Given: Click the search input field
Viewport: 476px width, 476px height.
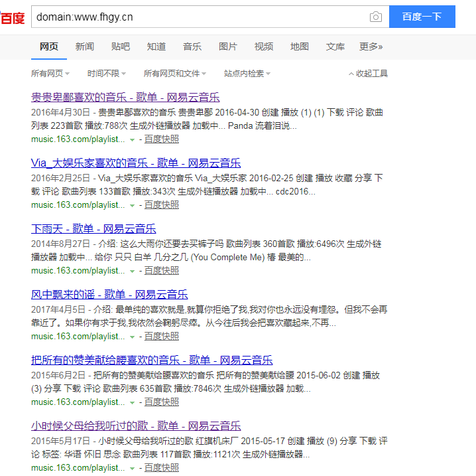Looking at the screenshot, I should tap(199, 17).
